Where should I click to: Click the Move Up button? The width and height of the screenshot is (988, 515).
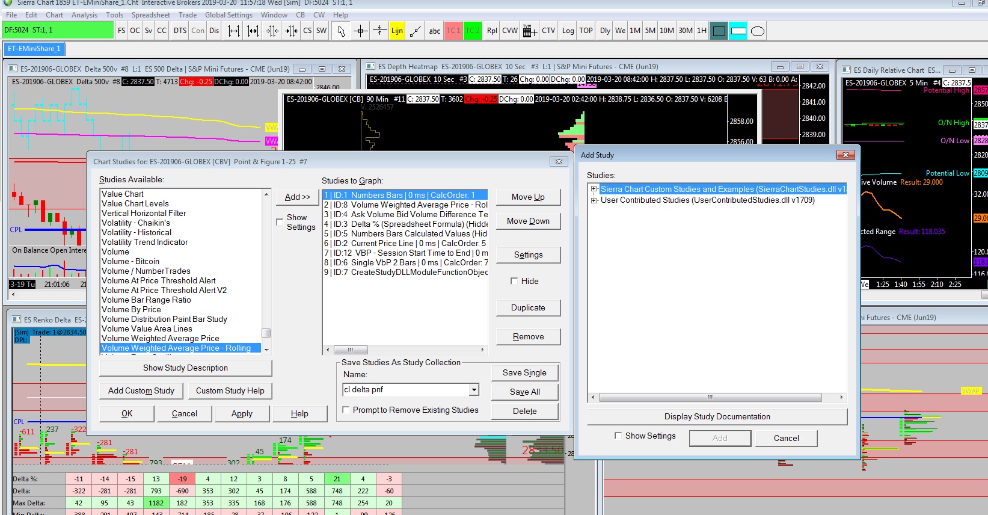tap(528, 197)
